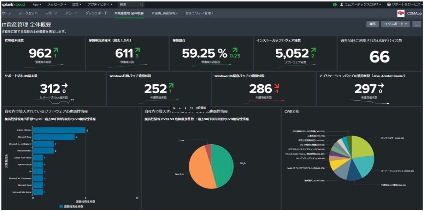Click the CDMApp label

[414, 13]
